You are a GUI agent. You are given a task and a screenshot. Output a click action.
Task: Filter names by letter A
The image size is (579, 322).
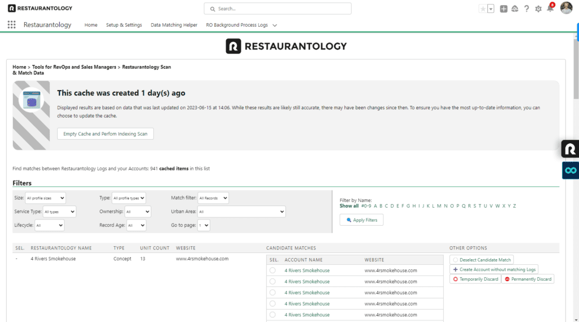[x=375, y=206]
